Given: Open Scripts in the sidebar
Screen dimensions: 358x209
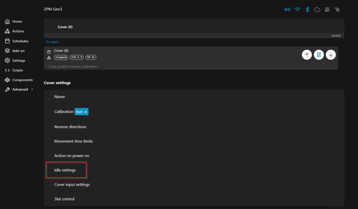Looking at the screenshot, I should [x=19, y=70].
